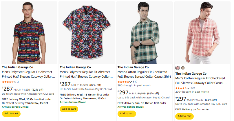Click the 2 ratings count link
Screen dimensions: 234x121
18,82
